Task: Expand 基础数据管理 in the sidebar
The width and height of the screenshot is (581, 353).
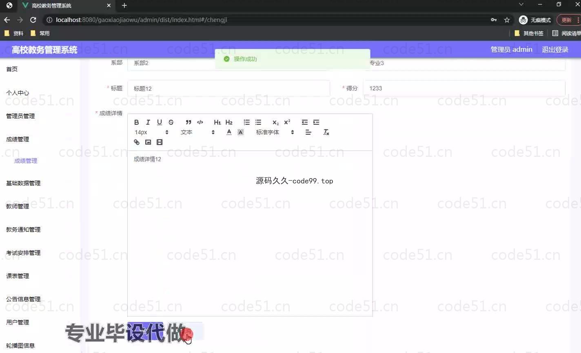Action: pos(23,183)
